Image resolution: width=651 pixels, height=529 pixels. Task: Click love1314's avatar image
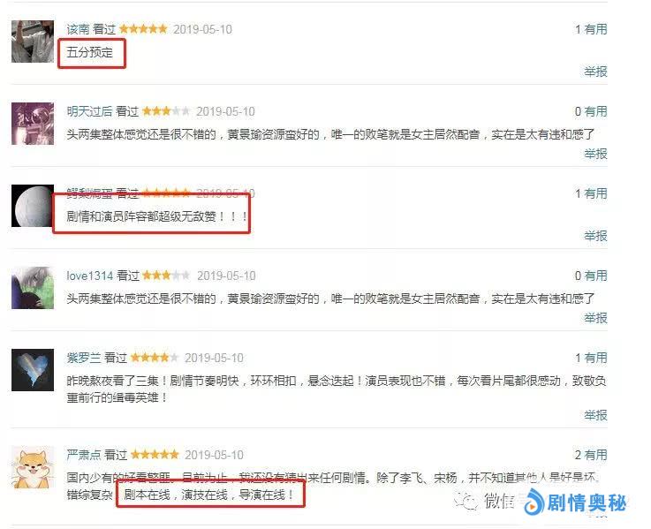coord(33,288)
